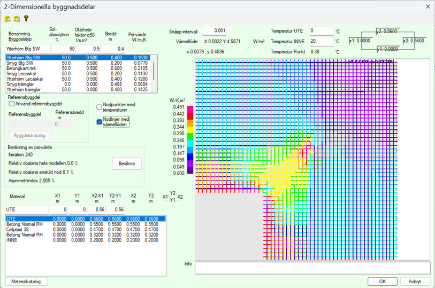Click the redo arrow icon in toolbar
Image resolution: width=435 pixels, height=288 pixels.
click(17, 18)
